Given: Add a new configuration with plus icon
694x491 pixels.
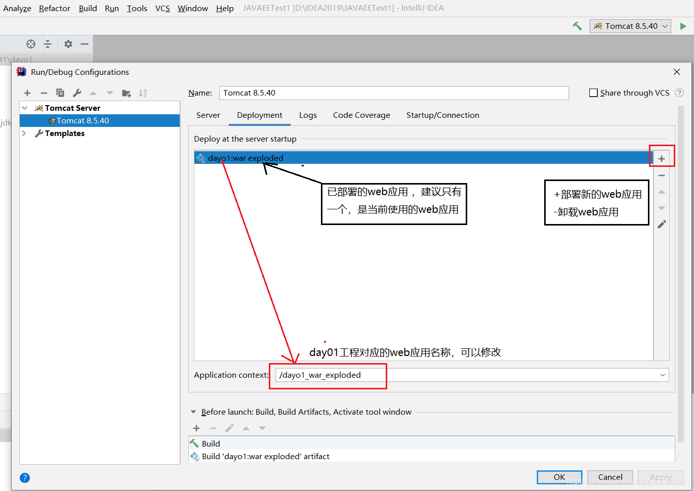Looking at the screenshot, I should (x=27, y=93).
